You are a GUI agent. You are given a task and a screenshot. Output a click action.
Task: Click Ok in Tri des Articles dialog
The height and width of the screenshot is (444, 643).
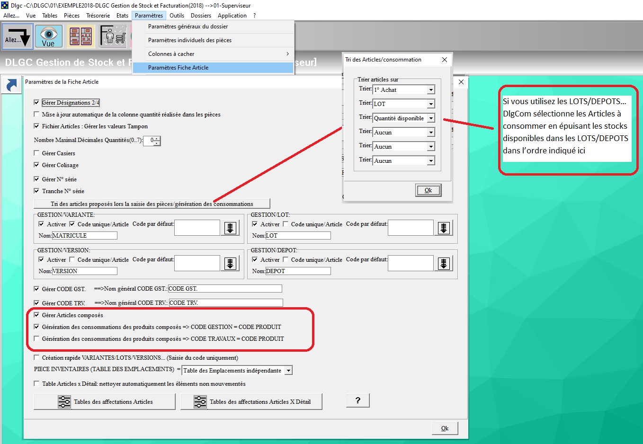click(x=428, y=190)
